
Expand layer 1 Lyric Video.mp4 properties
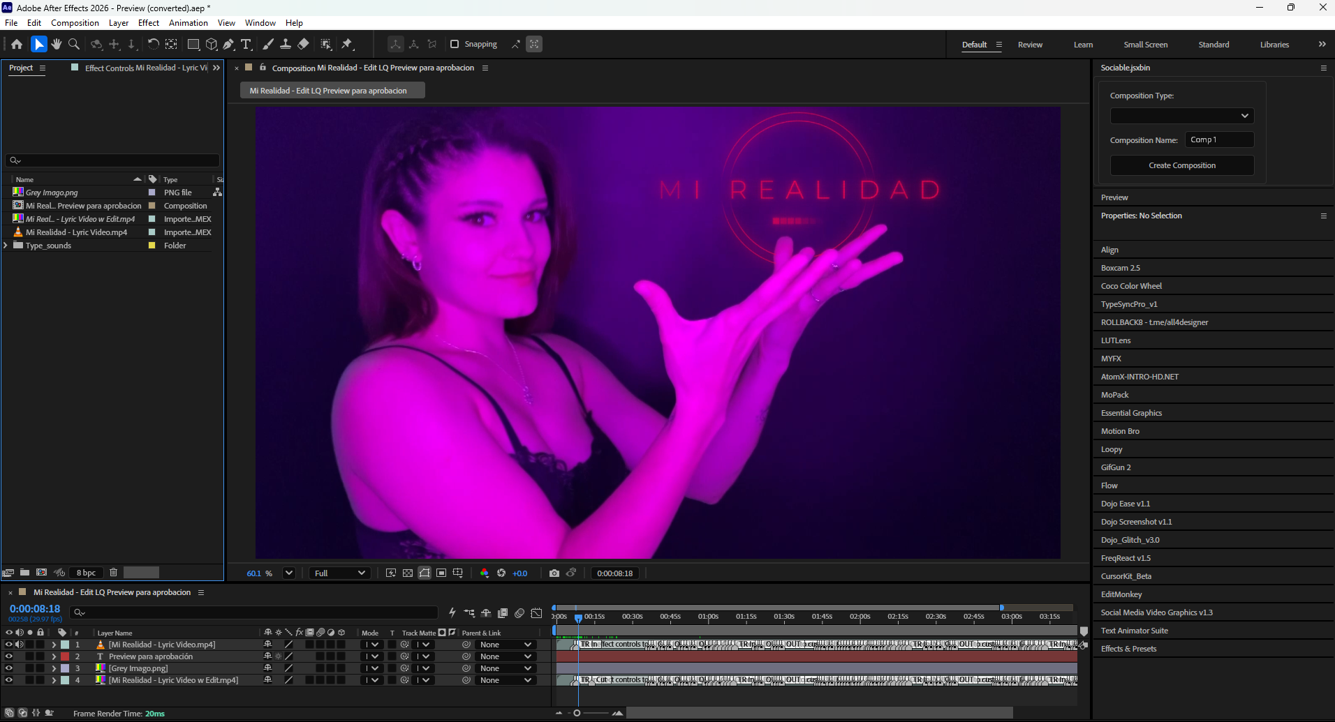click(x=54, y=645)
